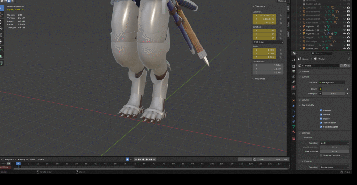
Task: Open the XYZ Euler rotation mode dropdown
Action: tap(268, 42)
